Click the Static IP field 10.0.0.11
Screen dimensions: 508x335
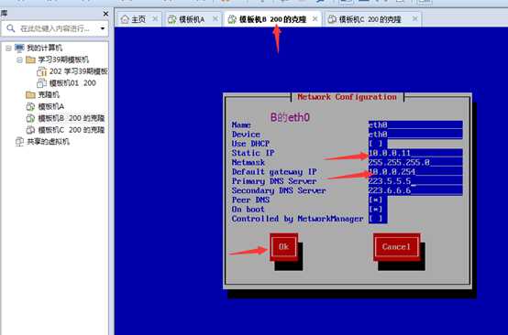415,153
